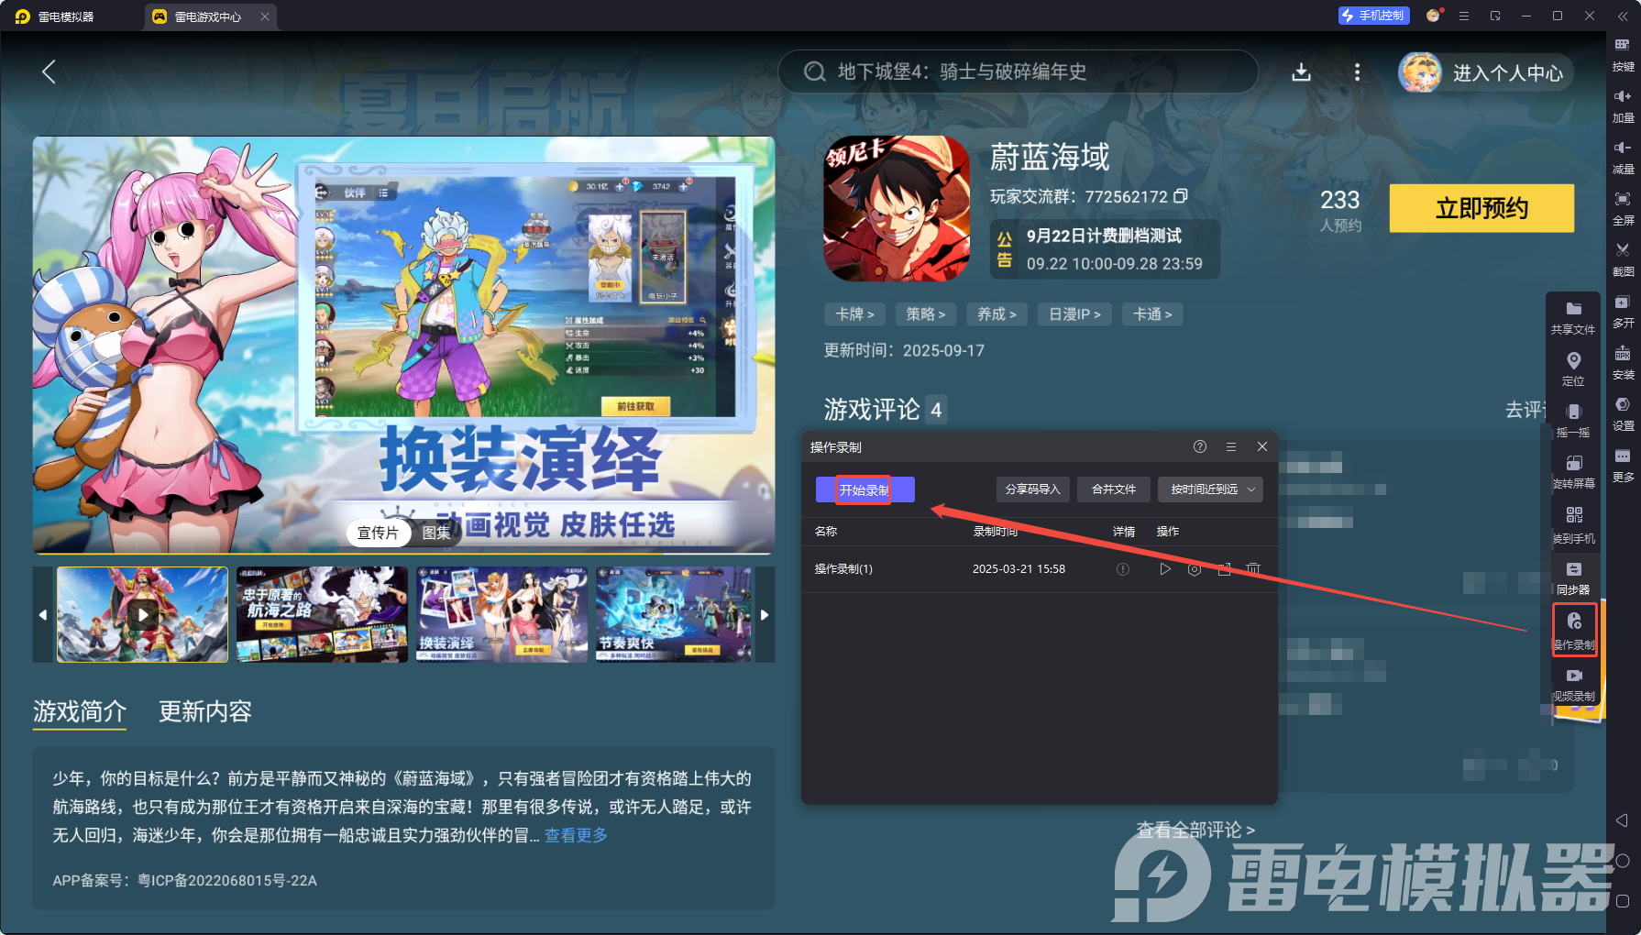Click the game search input field
This screenshot has height=935, width=1641.
(1018, 72)
